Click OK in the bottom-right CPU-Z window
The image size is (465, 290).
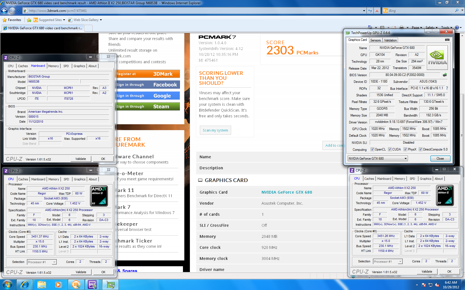coord(449,271)
